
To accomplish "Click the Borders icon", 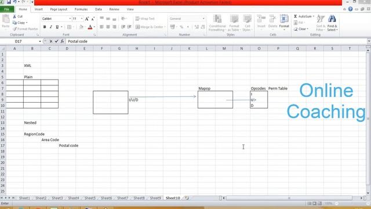I will [x=69, y=27].
